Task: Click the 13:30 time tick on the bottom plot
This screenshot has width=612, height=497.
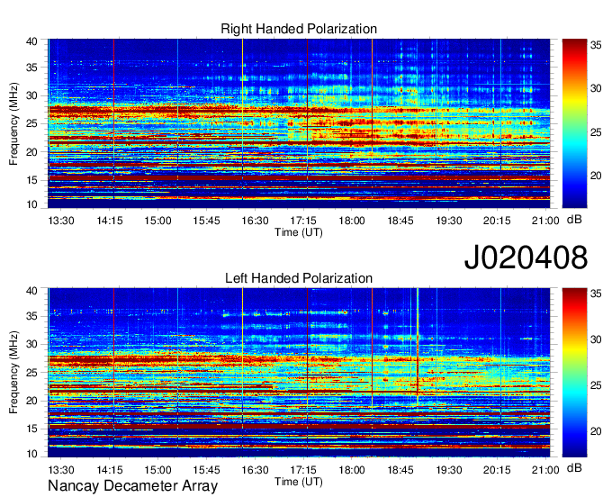Action: 61,470
